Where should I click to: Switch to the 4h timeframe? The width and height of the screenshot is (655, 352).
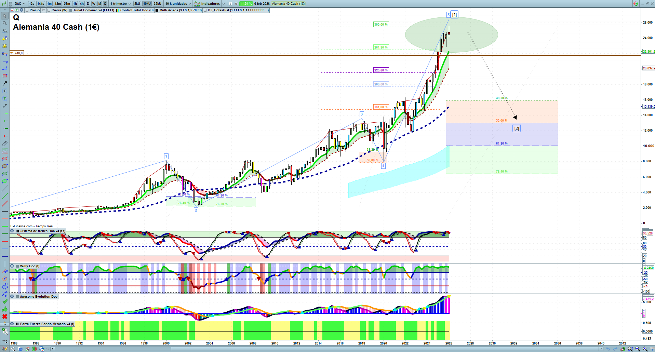82,4
